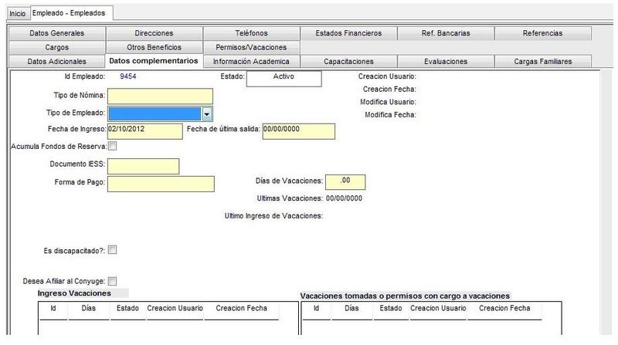Open the Cargas Familiares tab

click(543, 62)
